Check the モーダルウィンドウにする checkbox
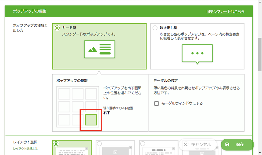Image resolution: width=262 pixels, height=155 pixels. click(156, 103)
